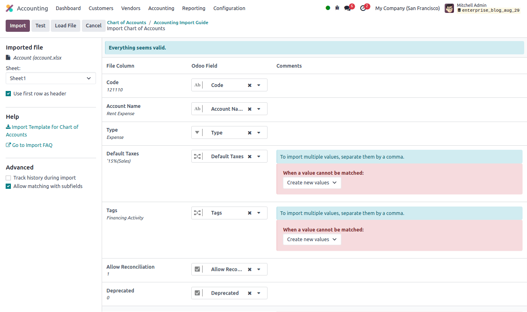
Task: Open Create new values dropdown for Tags
Action: point(312,240)
